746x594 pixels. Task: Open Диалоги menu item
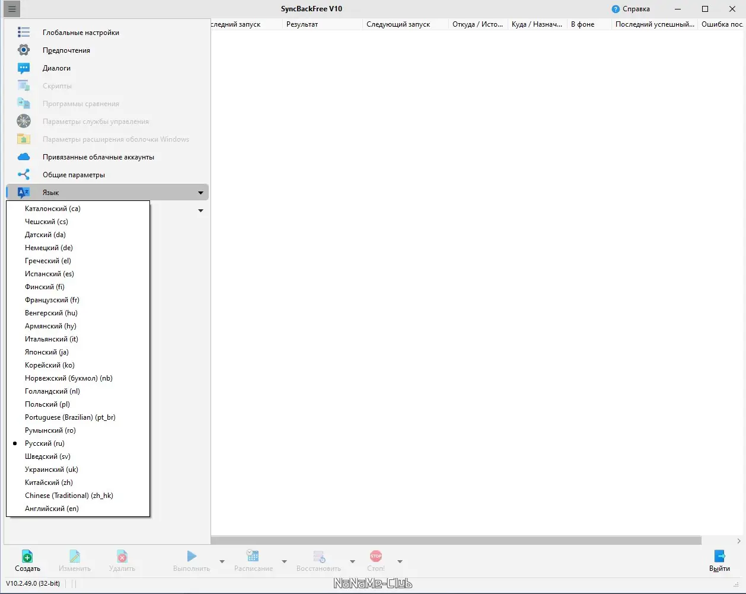107,68
